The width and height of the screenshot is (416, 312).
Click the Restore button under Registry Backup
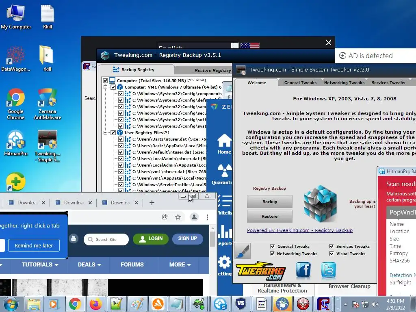270,216
